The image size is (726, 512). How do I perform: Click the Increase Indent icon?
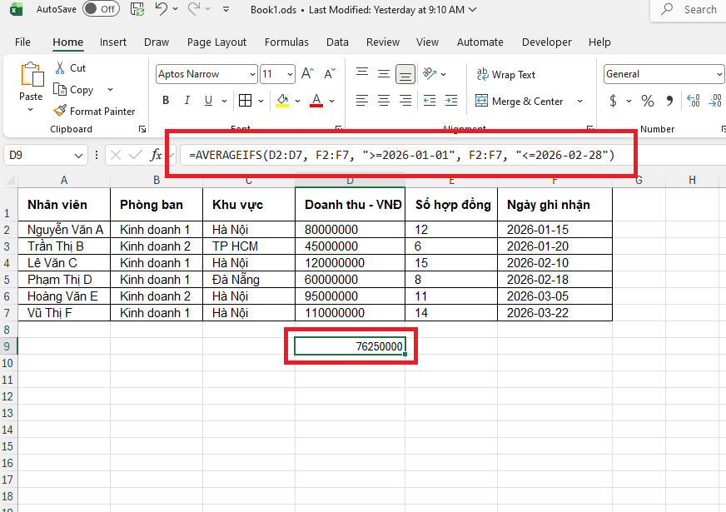click(x=451, y=101)
